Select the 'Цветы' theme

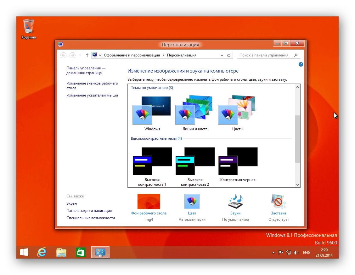pyautogui.click(x=238, y=114)
